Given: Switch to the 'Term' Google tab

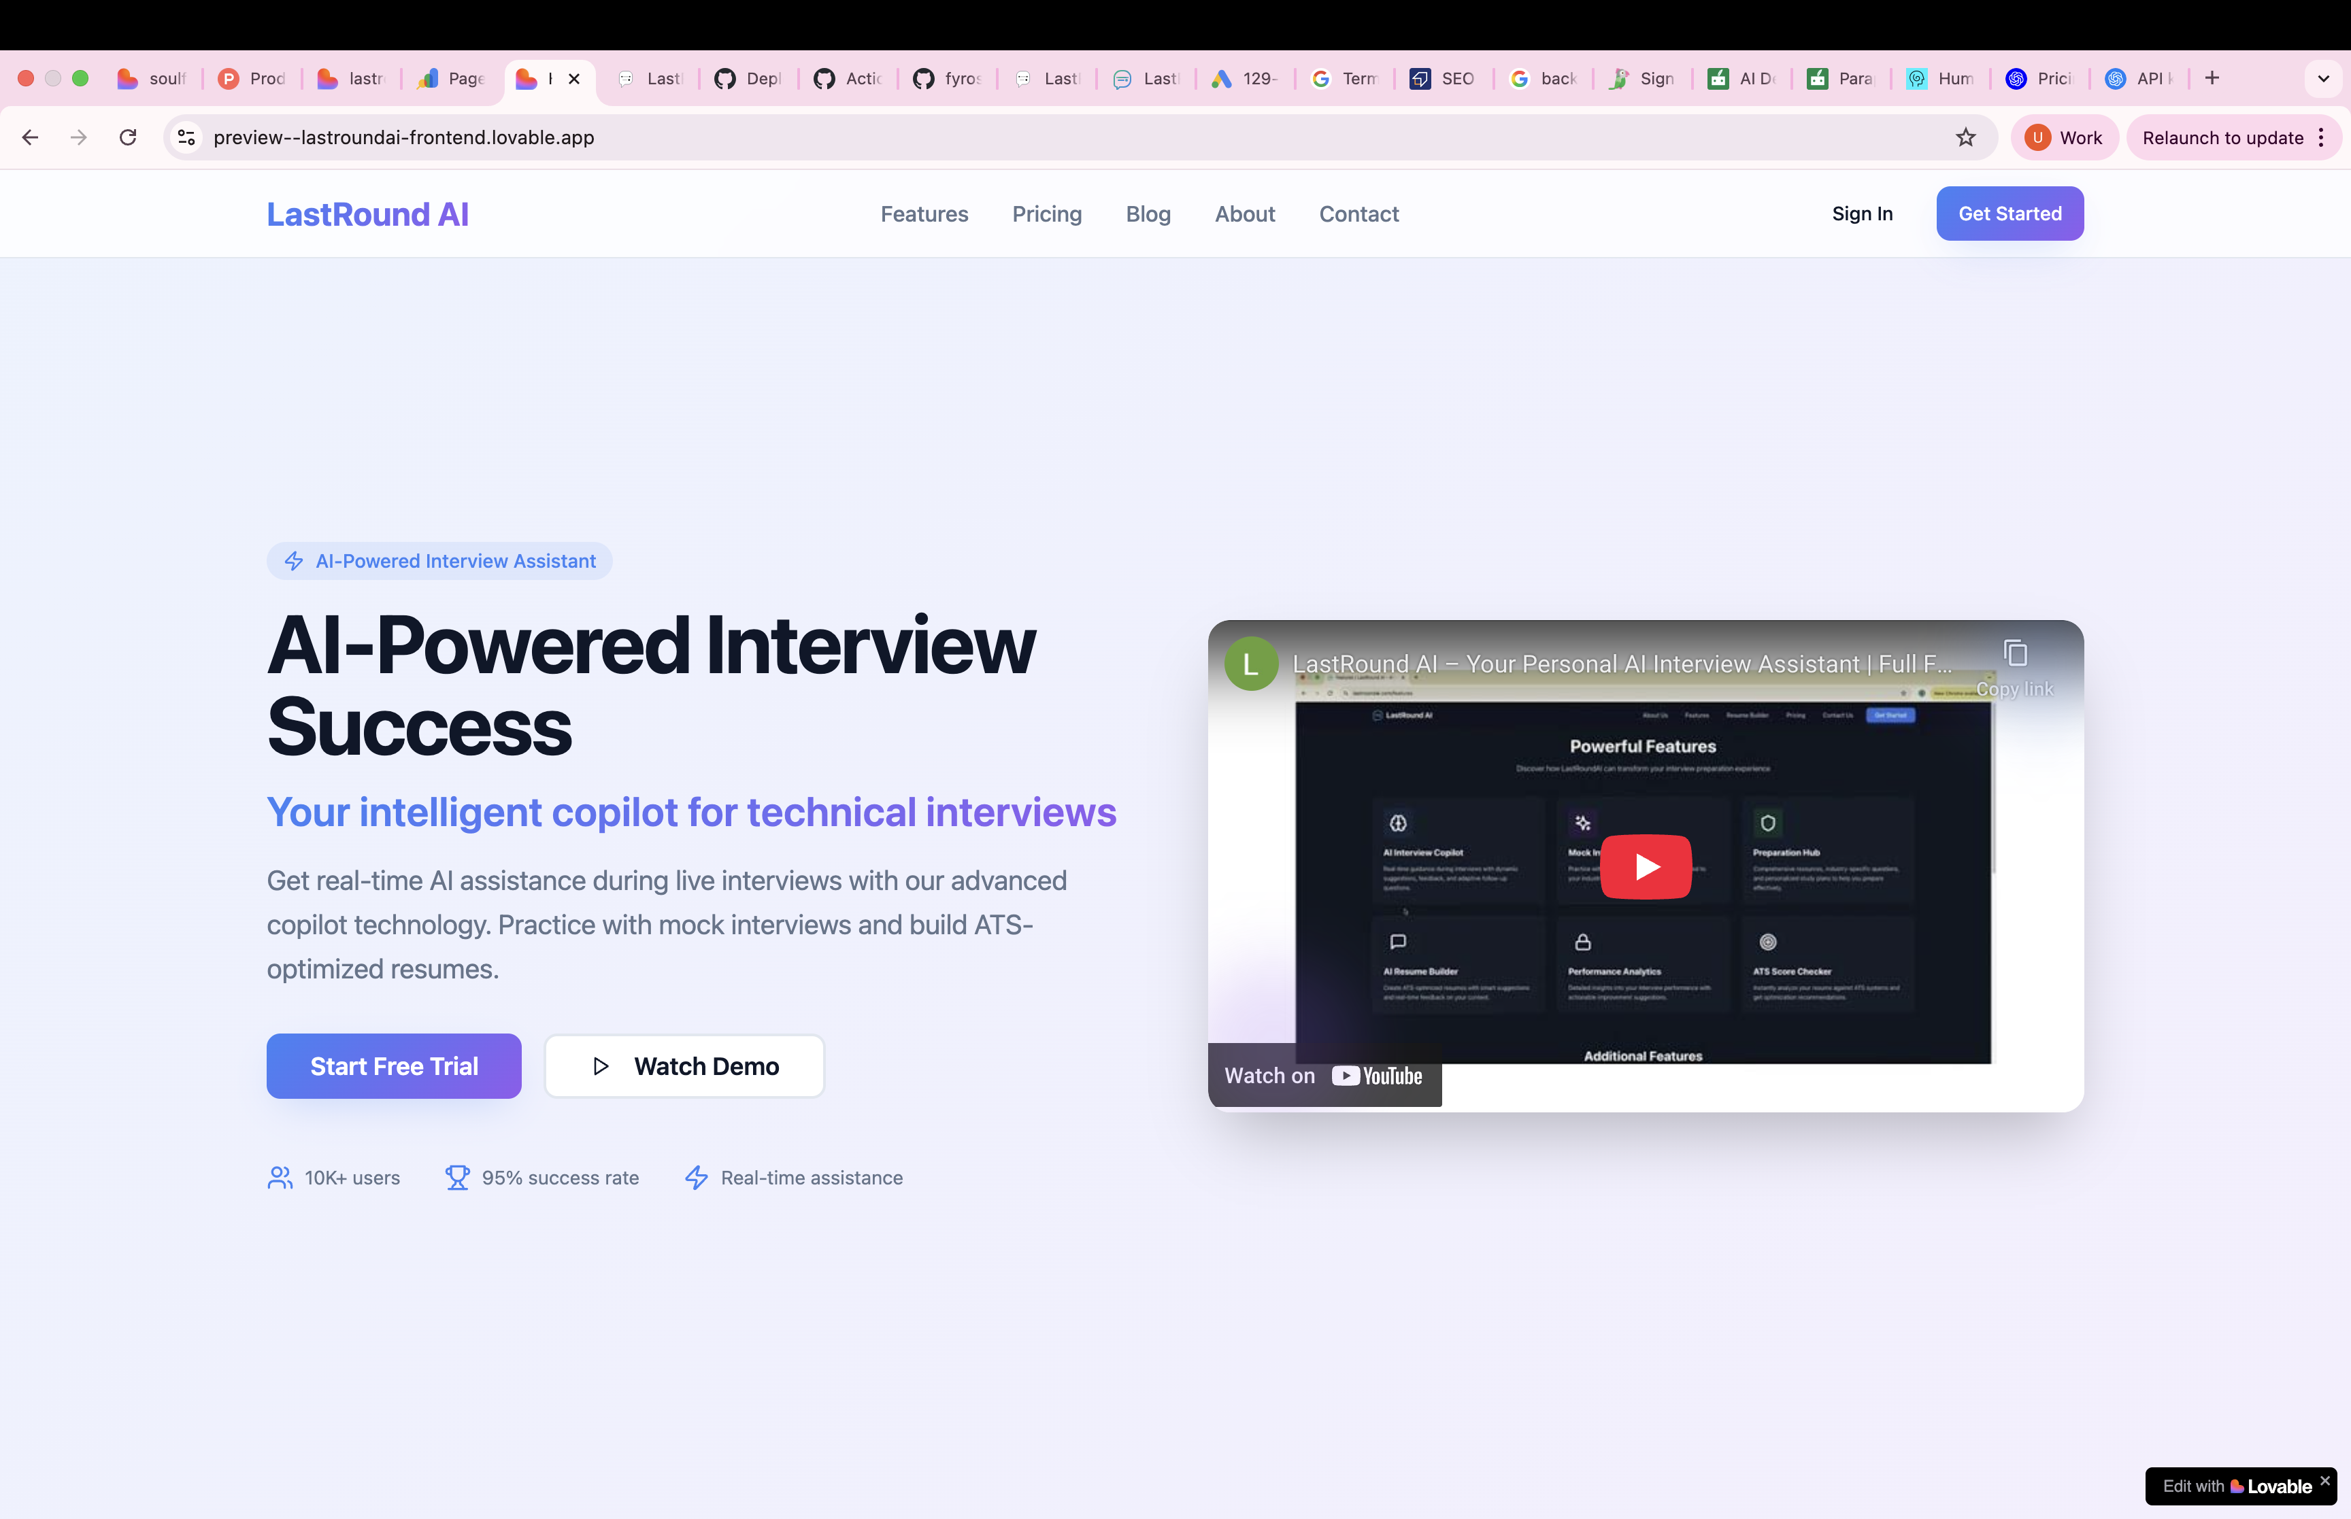Looking at the screenshot, I should [x=1346, y=78].
